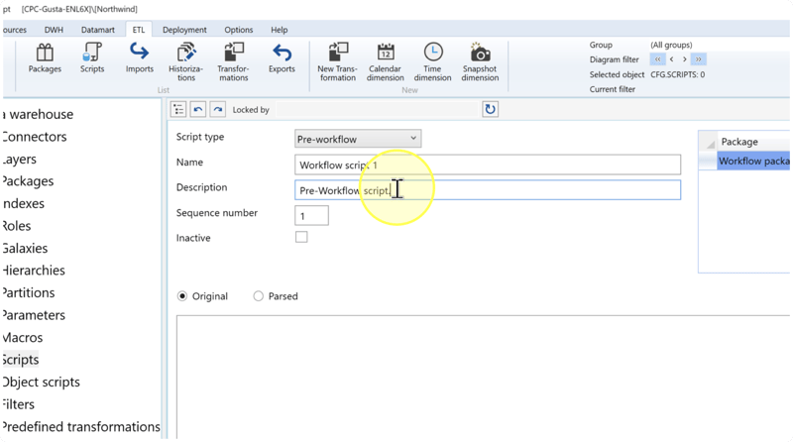793x442 pixels.
Task: Open the Packages list icon
Action: pyautogui.click(x=45, y=58)
